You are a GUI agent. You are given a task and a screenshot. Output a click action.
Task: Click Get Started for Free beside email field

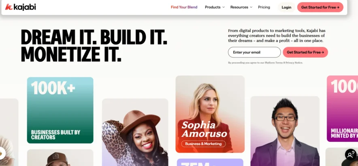pos(305,52)
